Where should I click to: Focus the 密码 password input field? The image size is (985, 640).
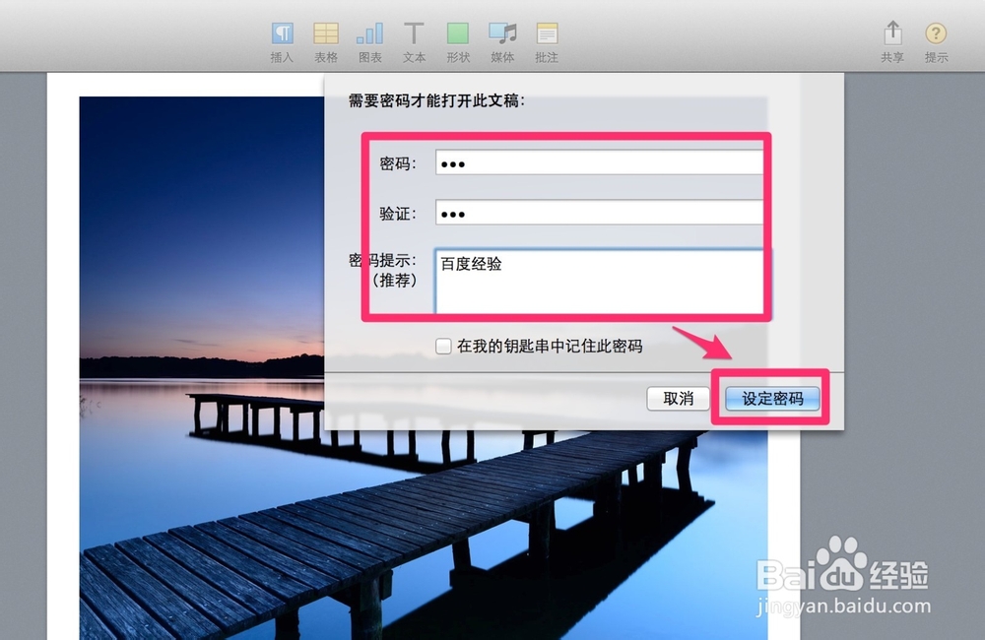pyautogui.click(x=599, y=163)
